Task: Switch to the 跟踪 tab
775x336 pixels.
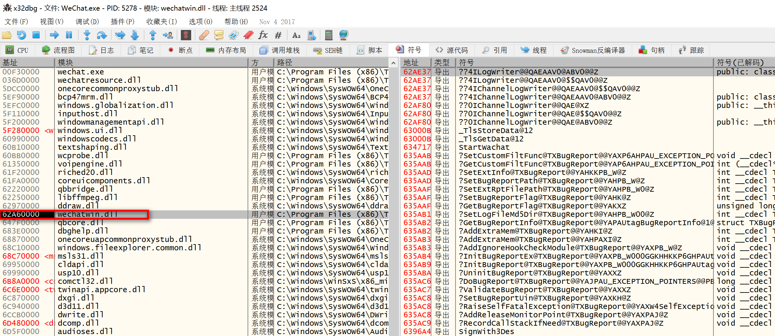Action: tap(691, 50)
